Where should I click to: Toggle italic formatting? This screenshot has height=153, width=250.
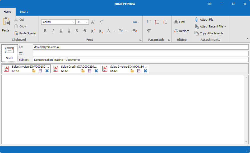click(53, 31)
